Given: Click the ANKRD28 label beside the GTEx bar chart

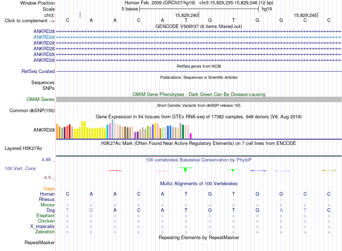Looking at the screenshot, I should (44, 130).
